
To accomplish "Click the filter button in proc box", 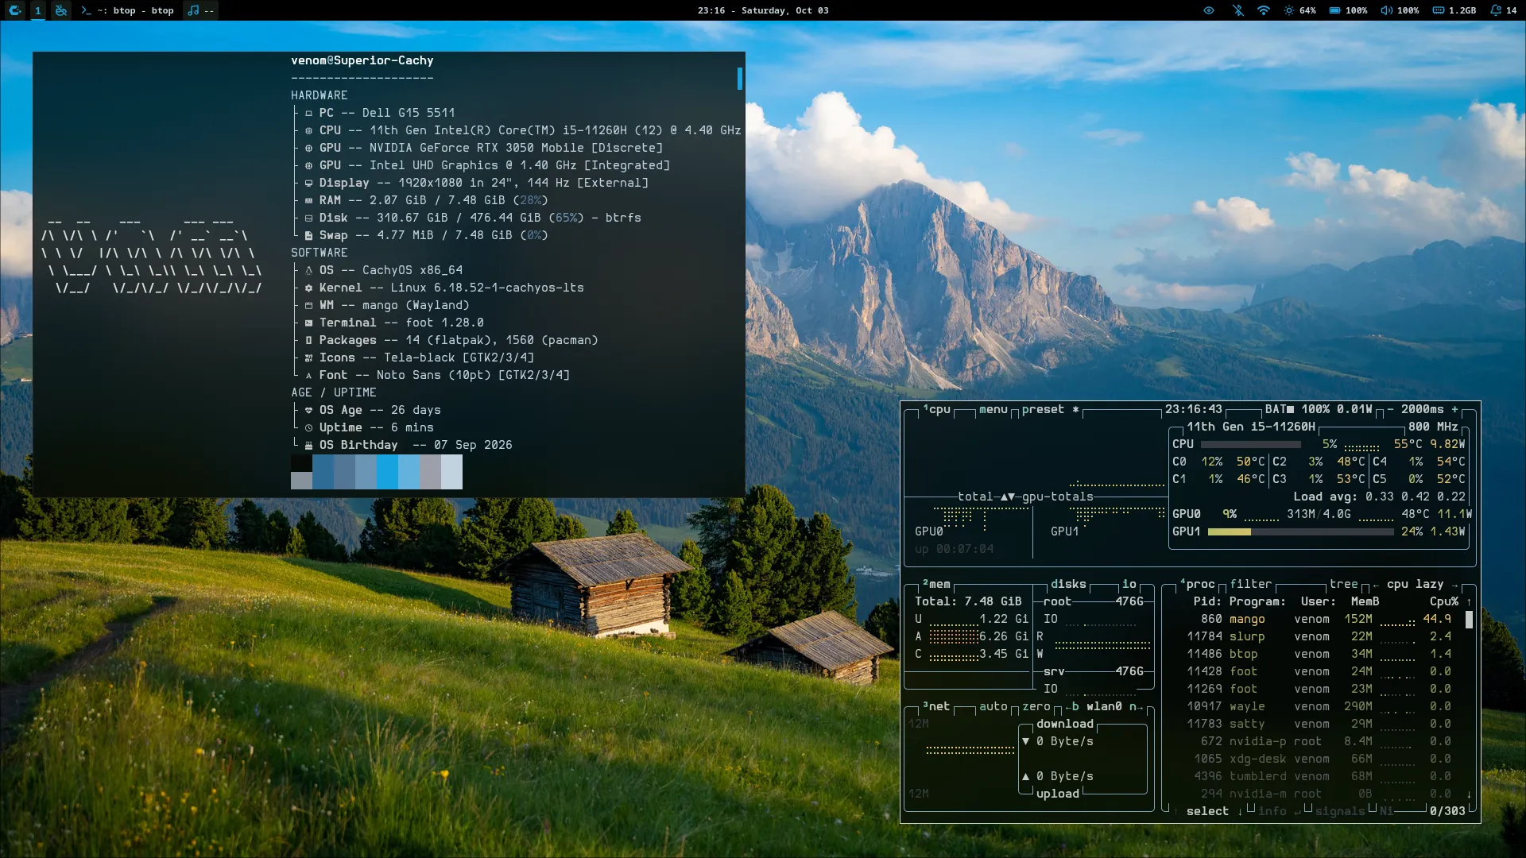I will tap(1250, 584).
